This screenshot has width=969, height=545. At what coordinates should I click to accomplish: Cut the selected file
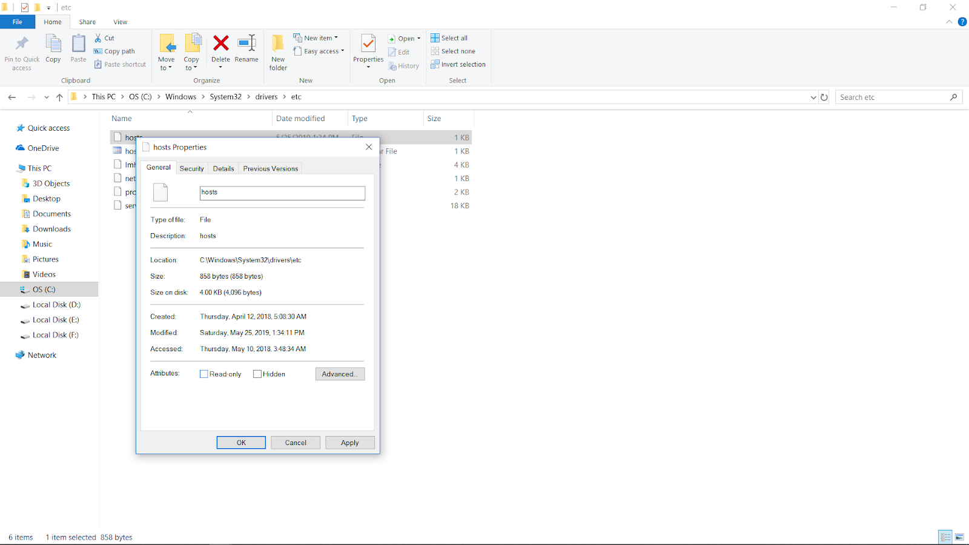tap(104, 38)
